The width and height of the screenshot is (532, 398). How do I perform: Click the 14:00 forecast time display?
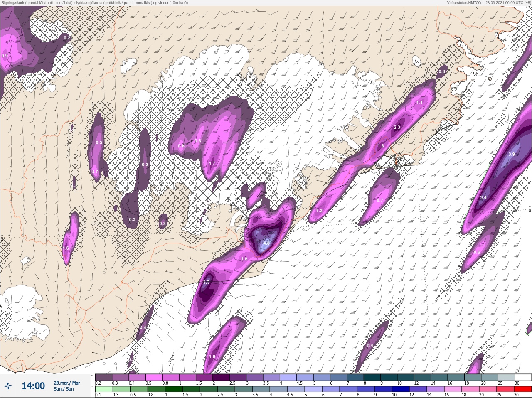(x=33, y=386)
